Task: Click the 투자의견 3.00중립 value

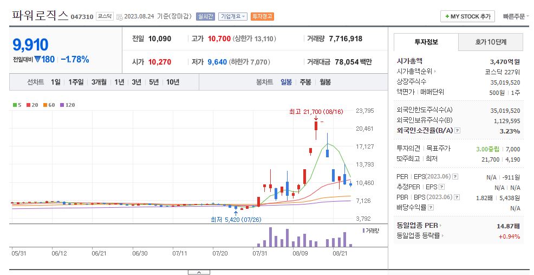Action: pos(487,149)
